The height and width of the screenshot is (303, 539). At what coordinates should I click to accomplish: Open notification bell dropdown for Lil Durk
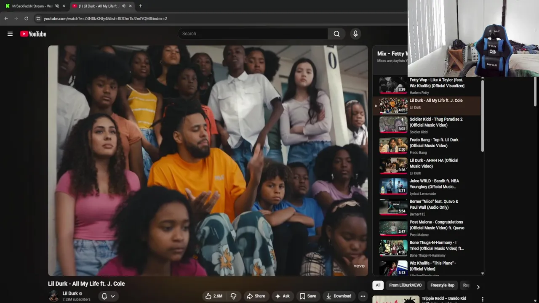tap(108, 296)
